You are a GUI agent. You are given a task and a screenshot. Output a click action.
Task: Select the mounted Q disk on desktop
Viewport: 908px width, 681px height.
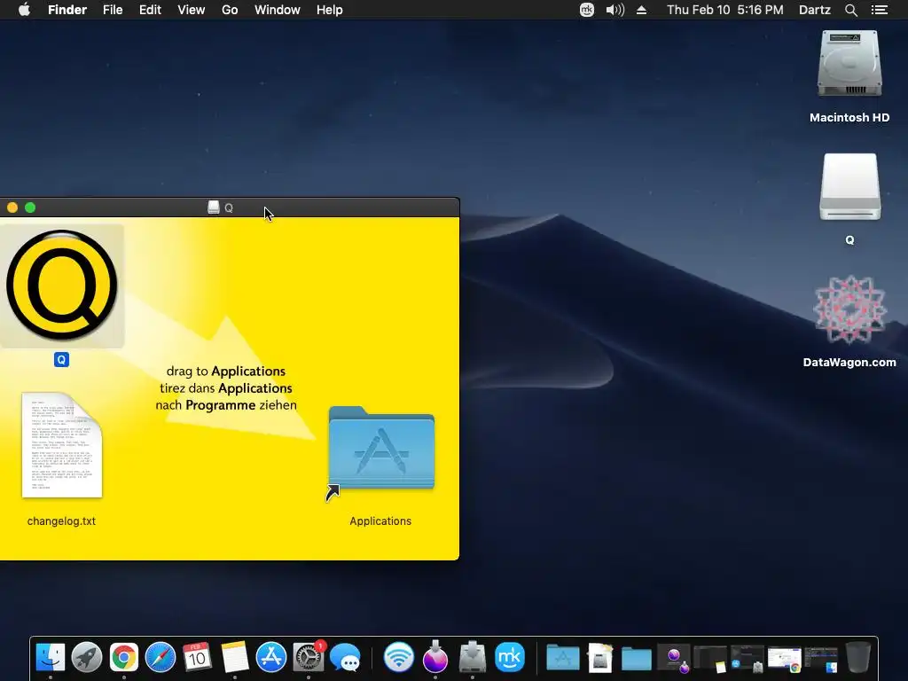coord(849,186)
